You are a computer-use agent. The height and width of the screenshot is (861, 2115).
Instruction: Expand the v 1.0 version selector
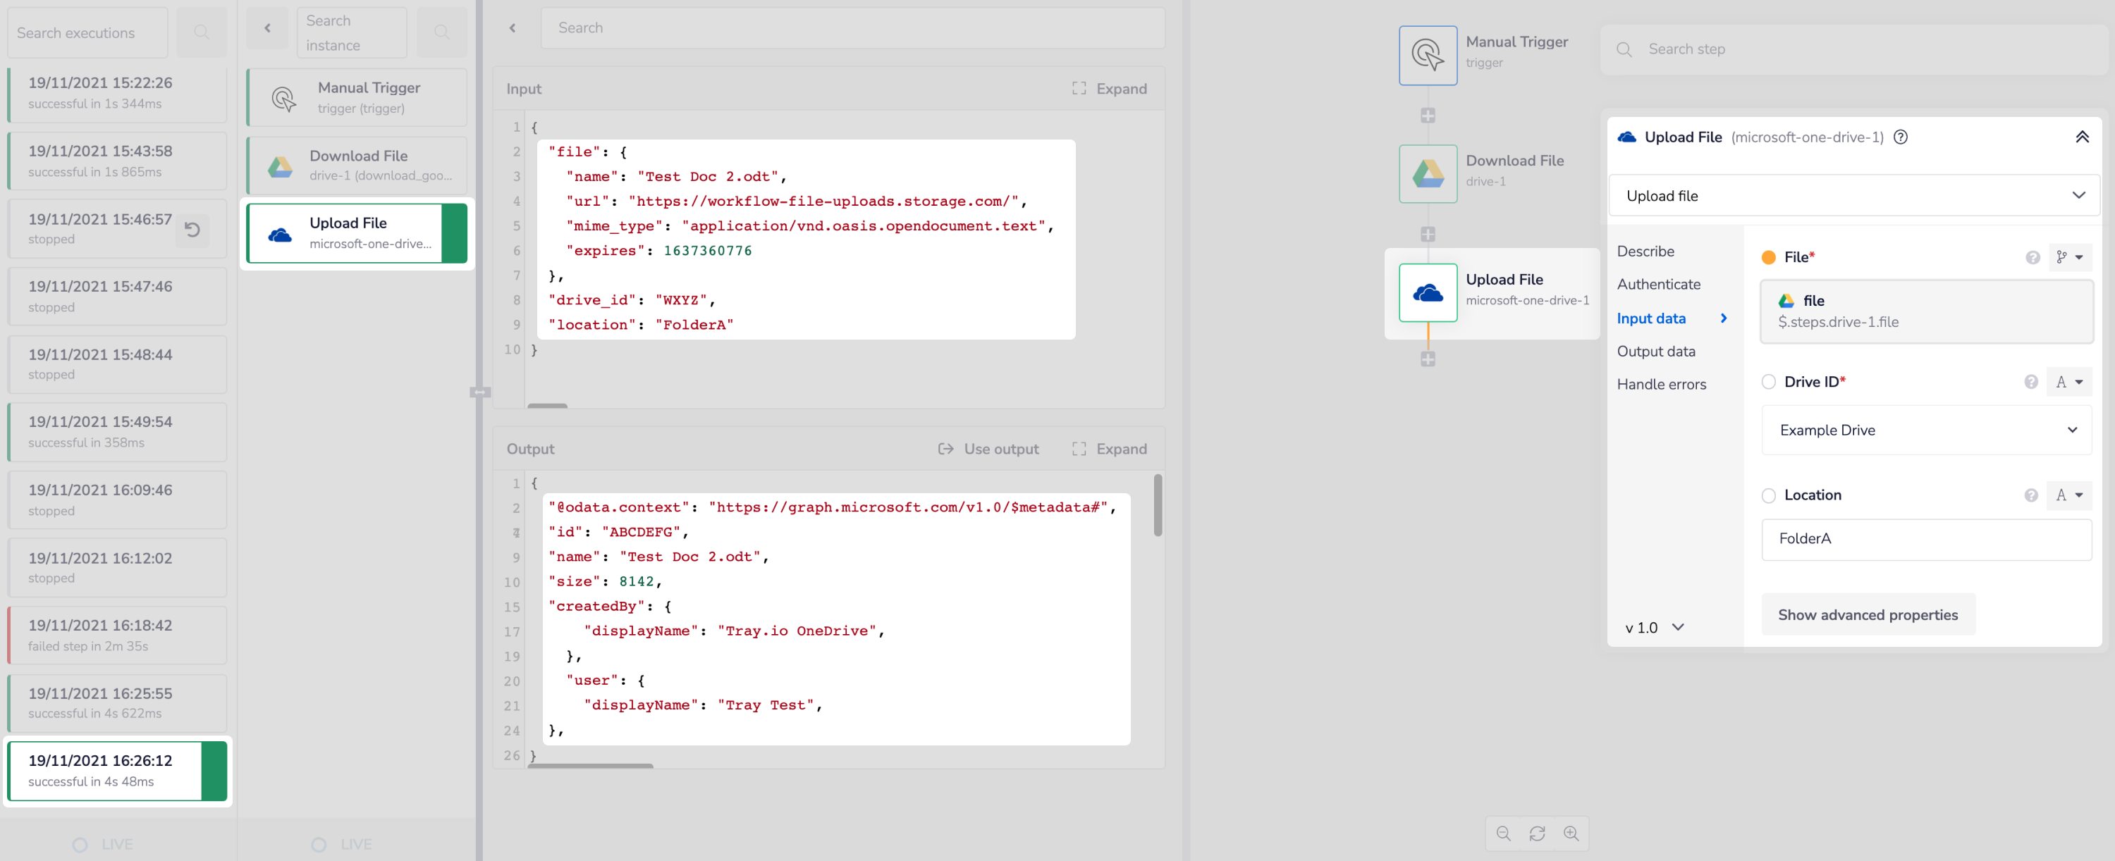(x=1653, y=627)
